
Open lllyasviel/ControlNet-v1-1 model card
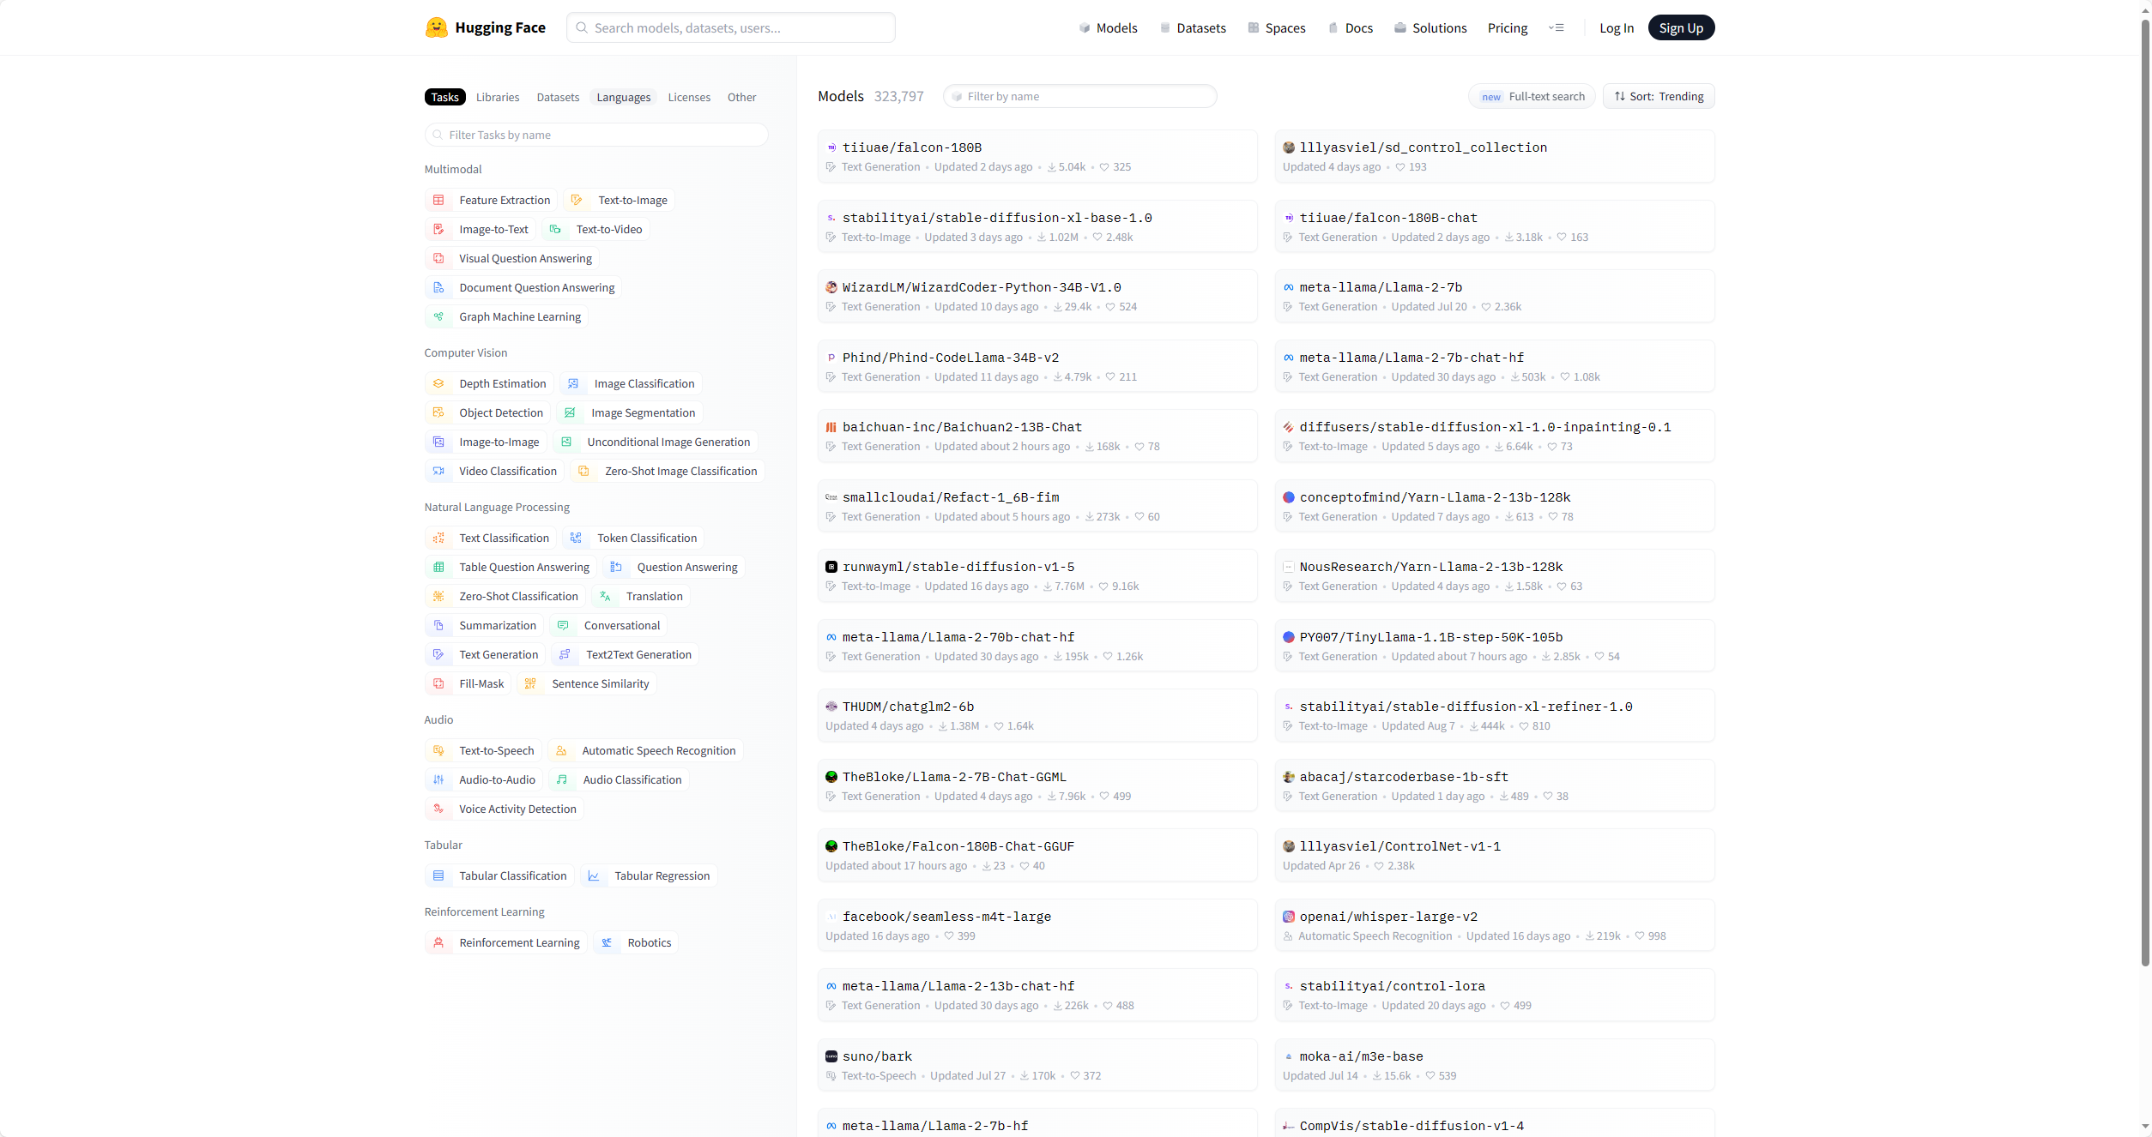[x=1495, y=855]
